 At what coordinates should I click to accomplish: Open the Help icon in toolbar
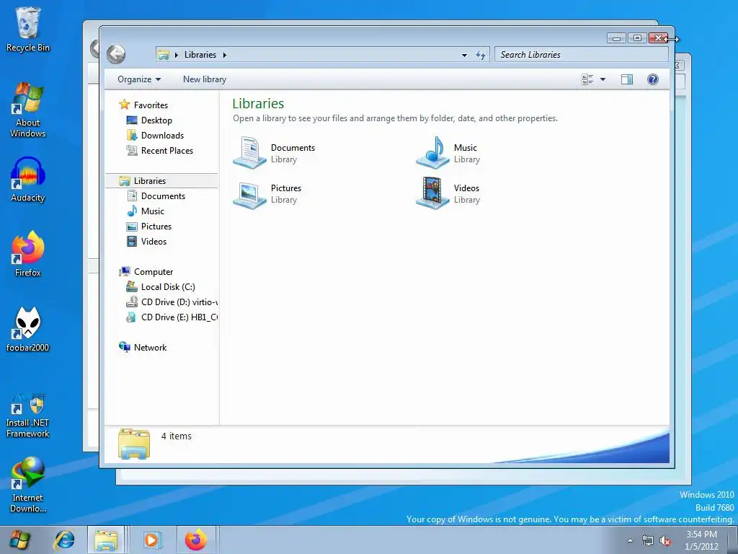coord(652,79)
